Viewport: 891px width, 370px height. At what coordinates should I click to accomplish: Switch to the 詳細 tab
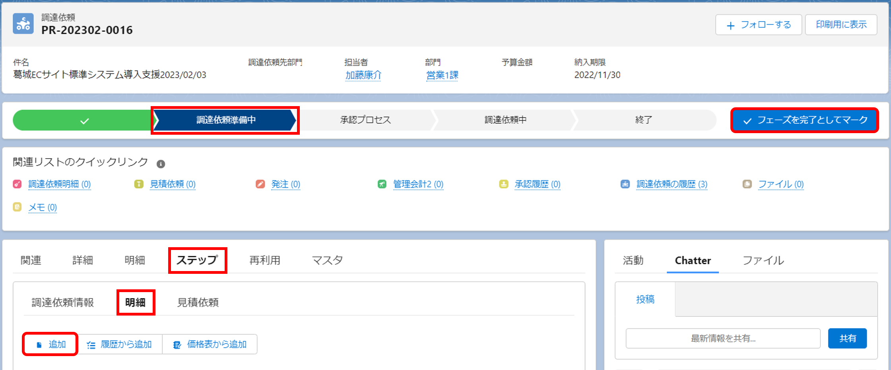(x=83, y=260)
